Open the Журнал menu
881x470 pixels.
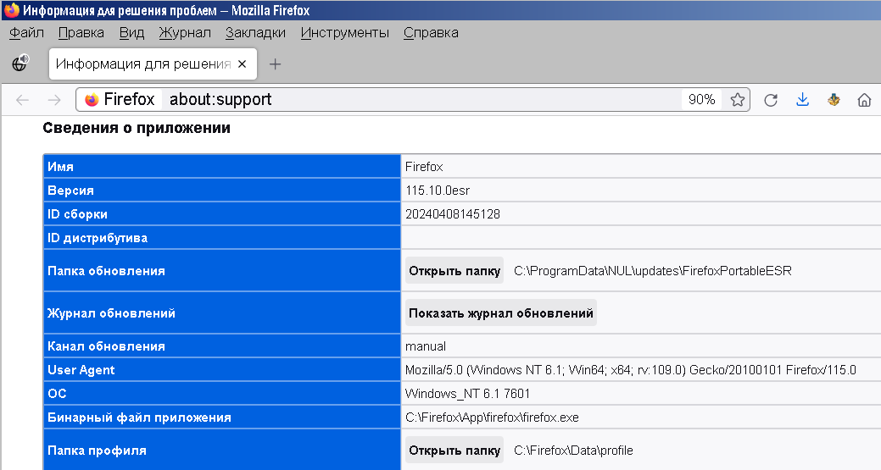(185, 32)
